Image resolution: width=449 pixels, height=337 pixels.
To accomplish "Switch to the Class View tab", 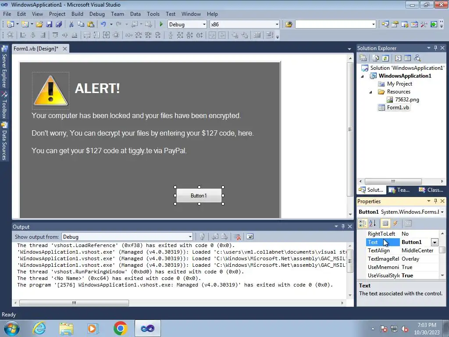I will [431, 190].
